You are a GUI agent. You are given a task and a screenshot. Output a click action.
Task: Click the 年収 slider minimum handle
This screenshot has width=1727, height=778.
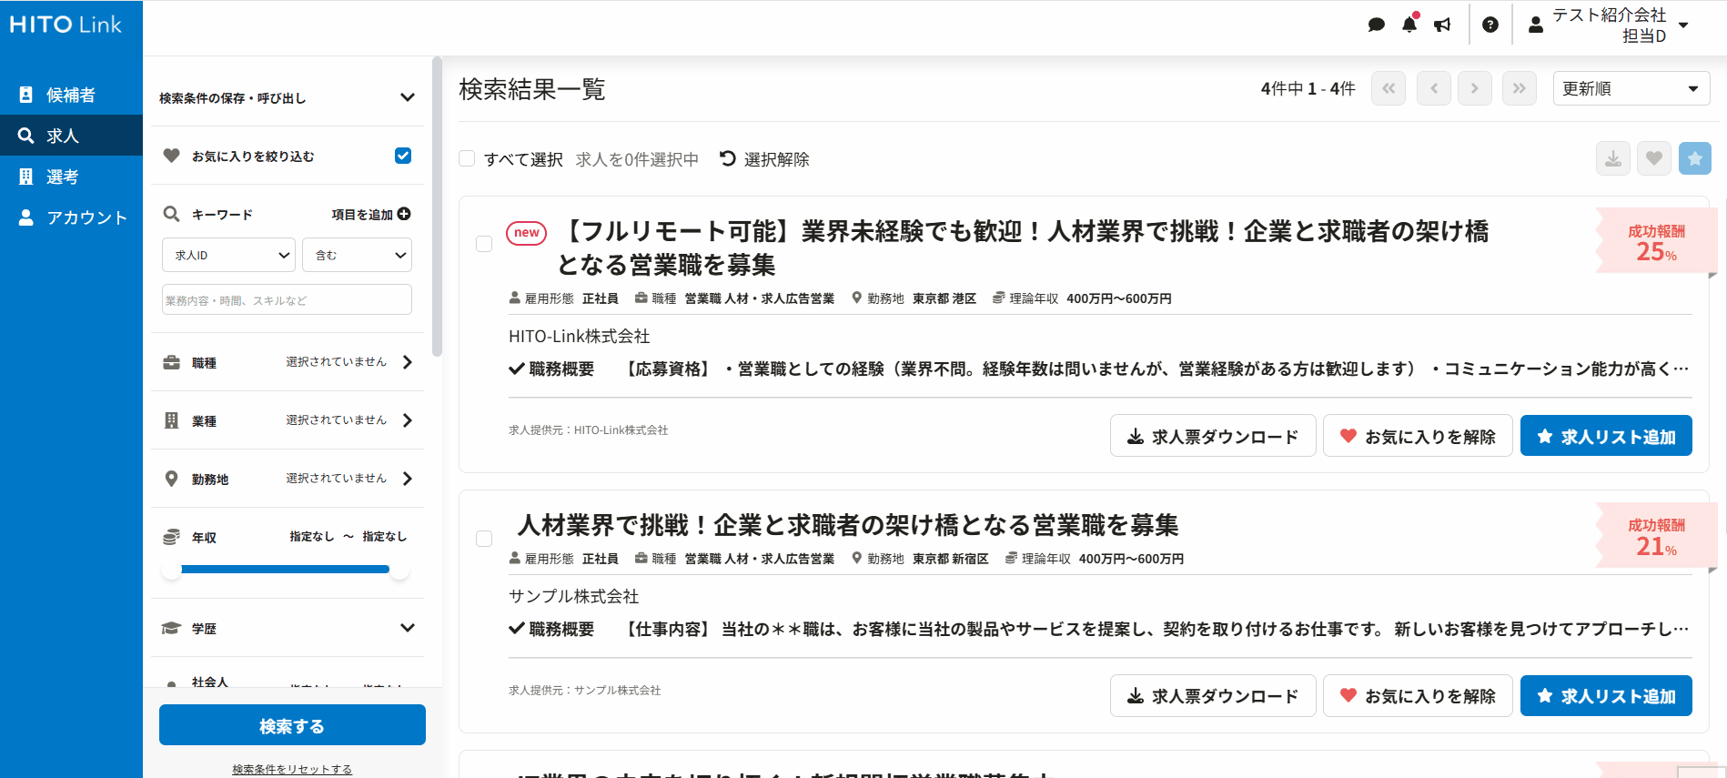(171, 570)
